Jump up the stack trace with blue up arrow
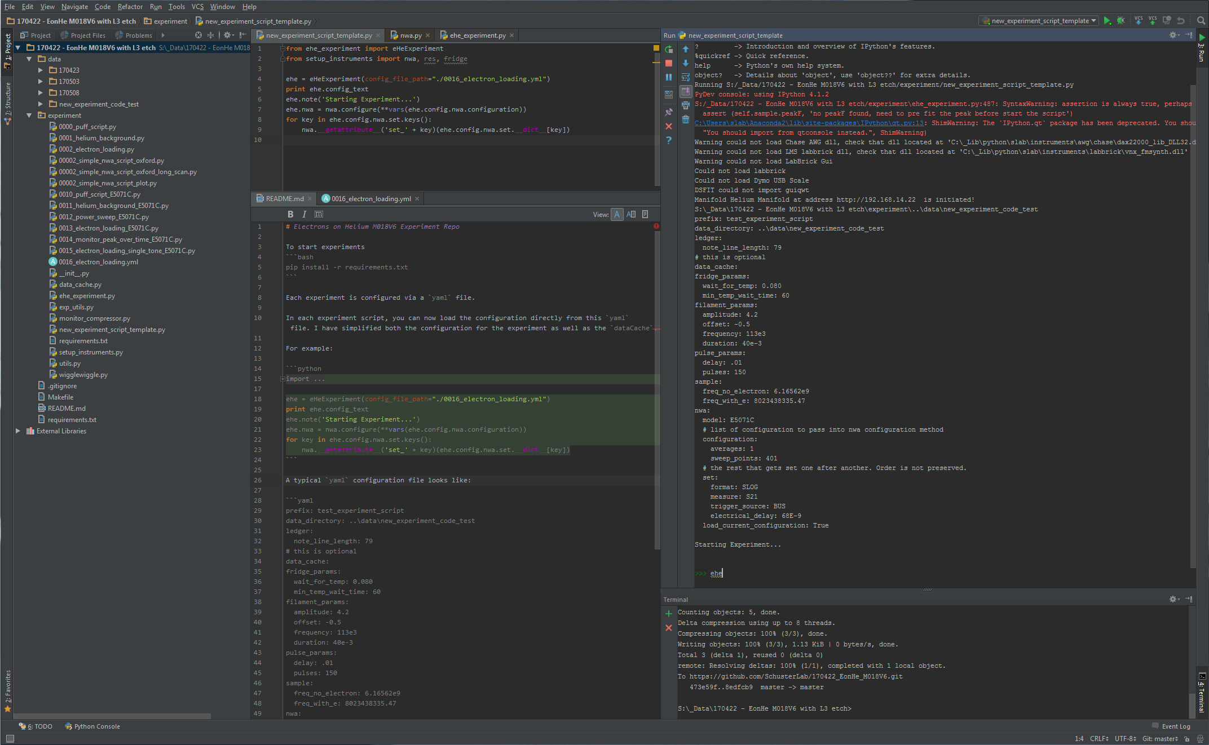 (686, 50)
